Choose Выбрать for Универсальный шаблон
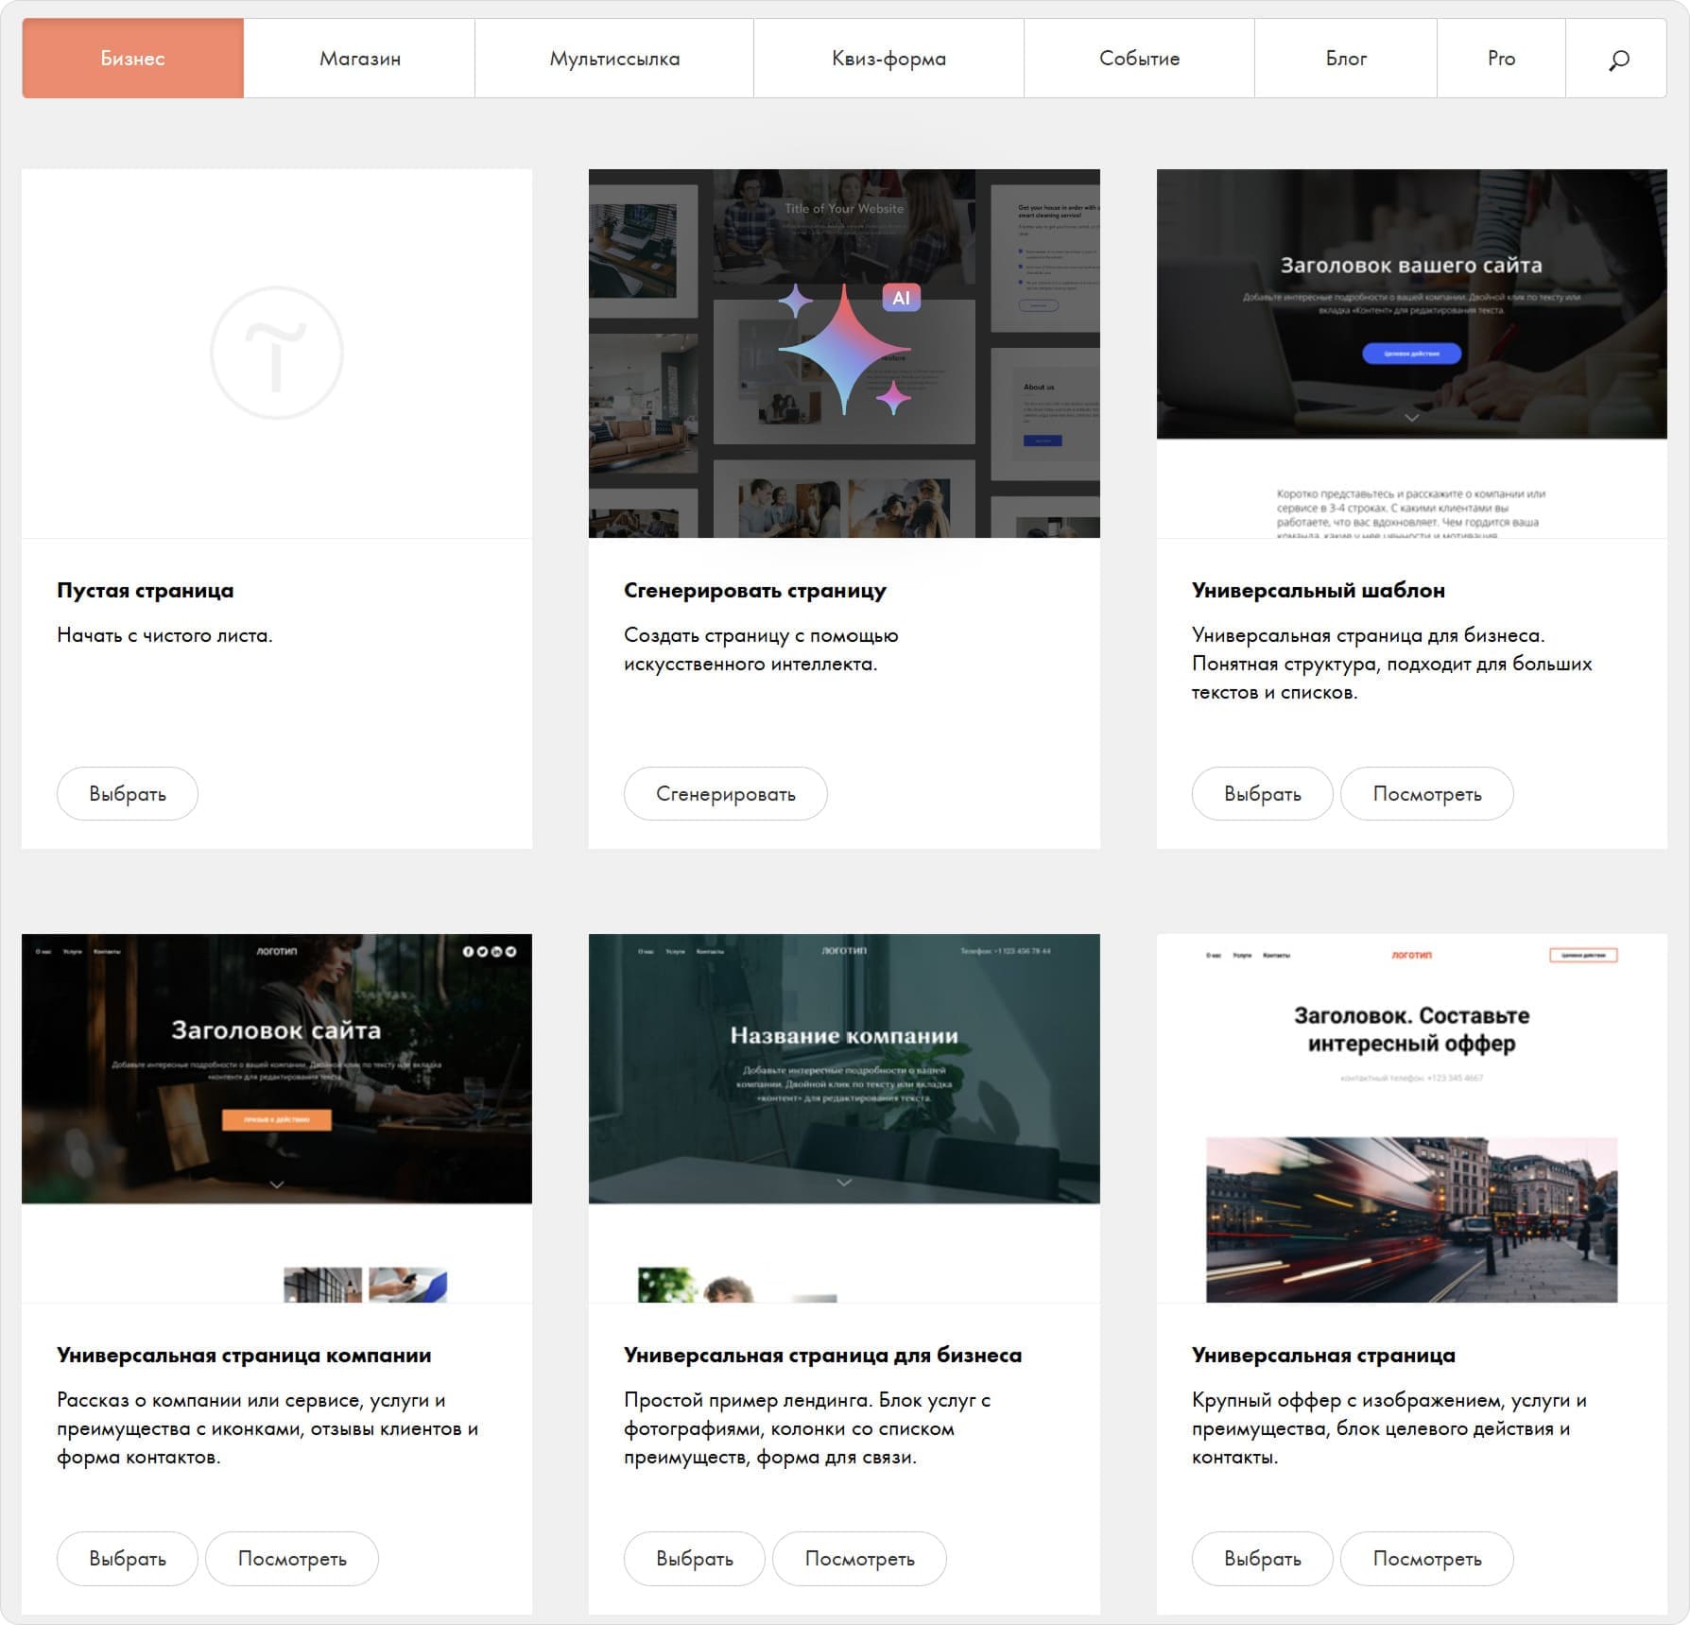 (x=1262, y=794)
